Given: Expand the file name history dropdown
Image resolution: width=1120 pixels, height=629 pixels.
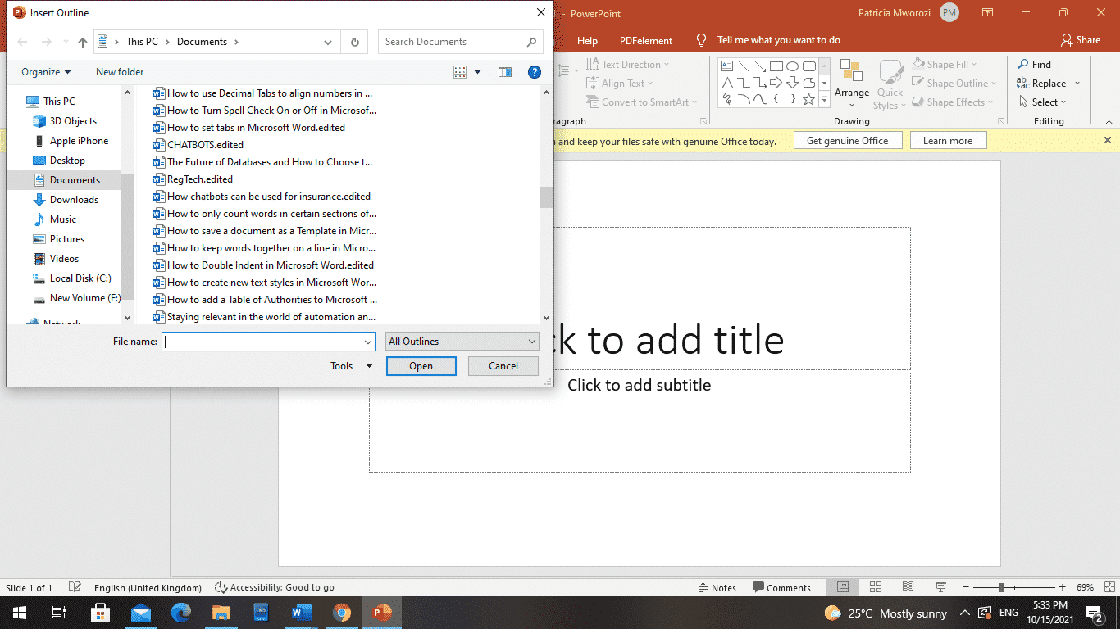Looking at the screenshot, I should tap(367, 341).
